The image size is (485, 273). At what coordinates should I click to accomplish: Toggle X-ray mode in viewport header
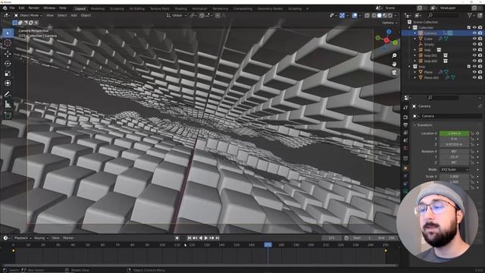click(367, 15)
